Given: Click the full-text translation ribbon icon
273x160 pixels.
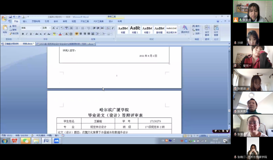Looking at the screenshot, I should [x=207, y=31].
